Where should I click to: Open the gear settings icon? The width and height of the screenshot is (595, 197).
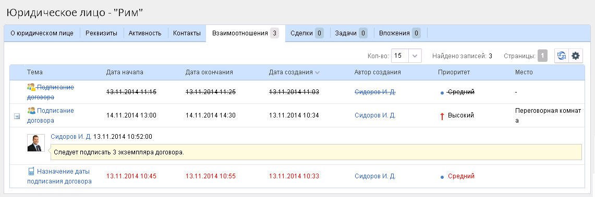(x=576, y=56)
